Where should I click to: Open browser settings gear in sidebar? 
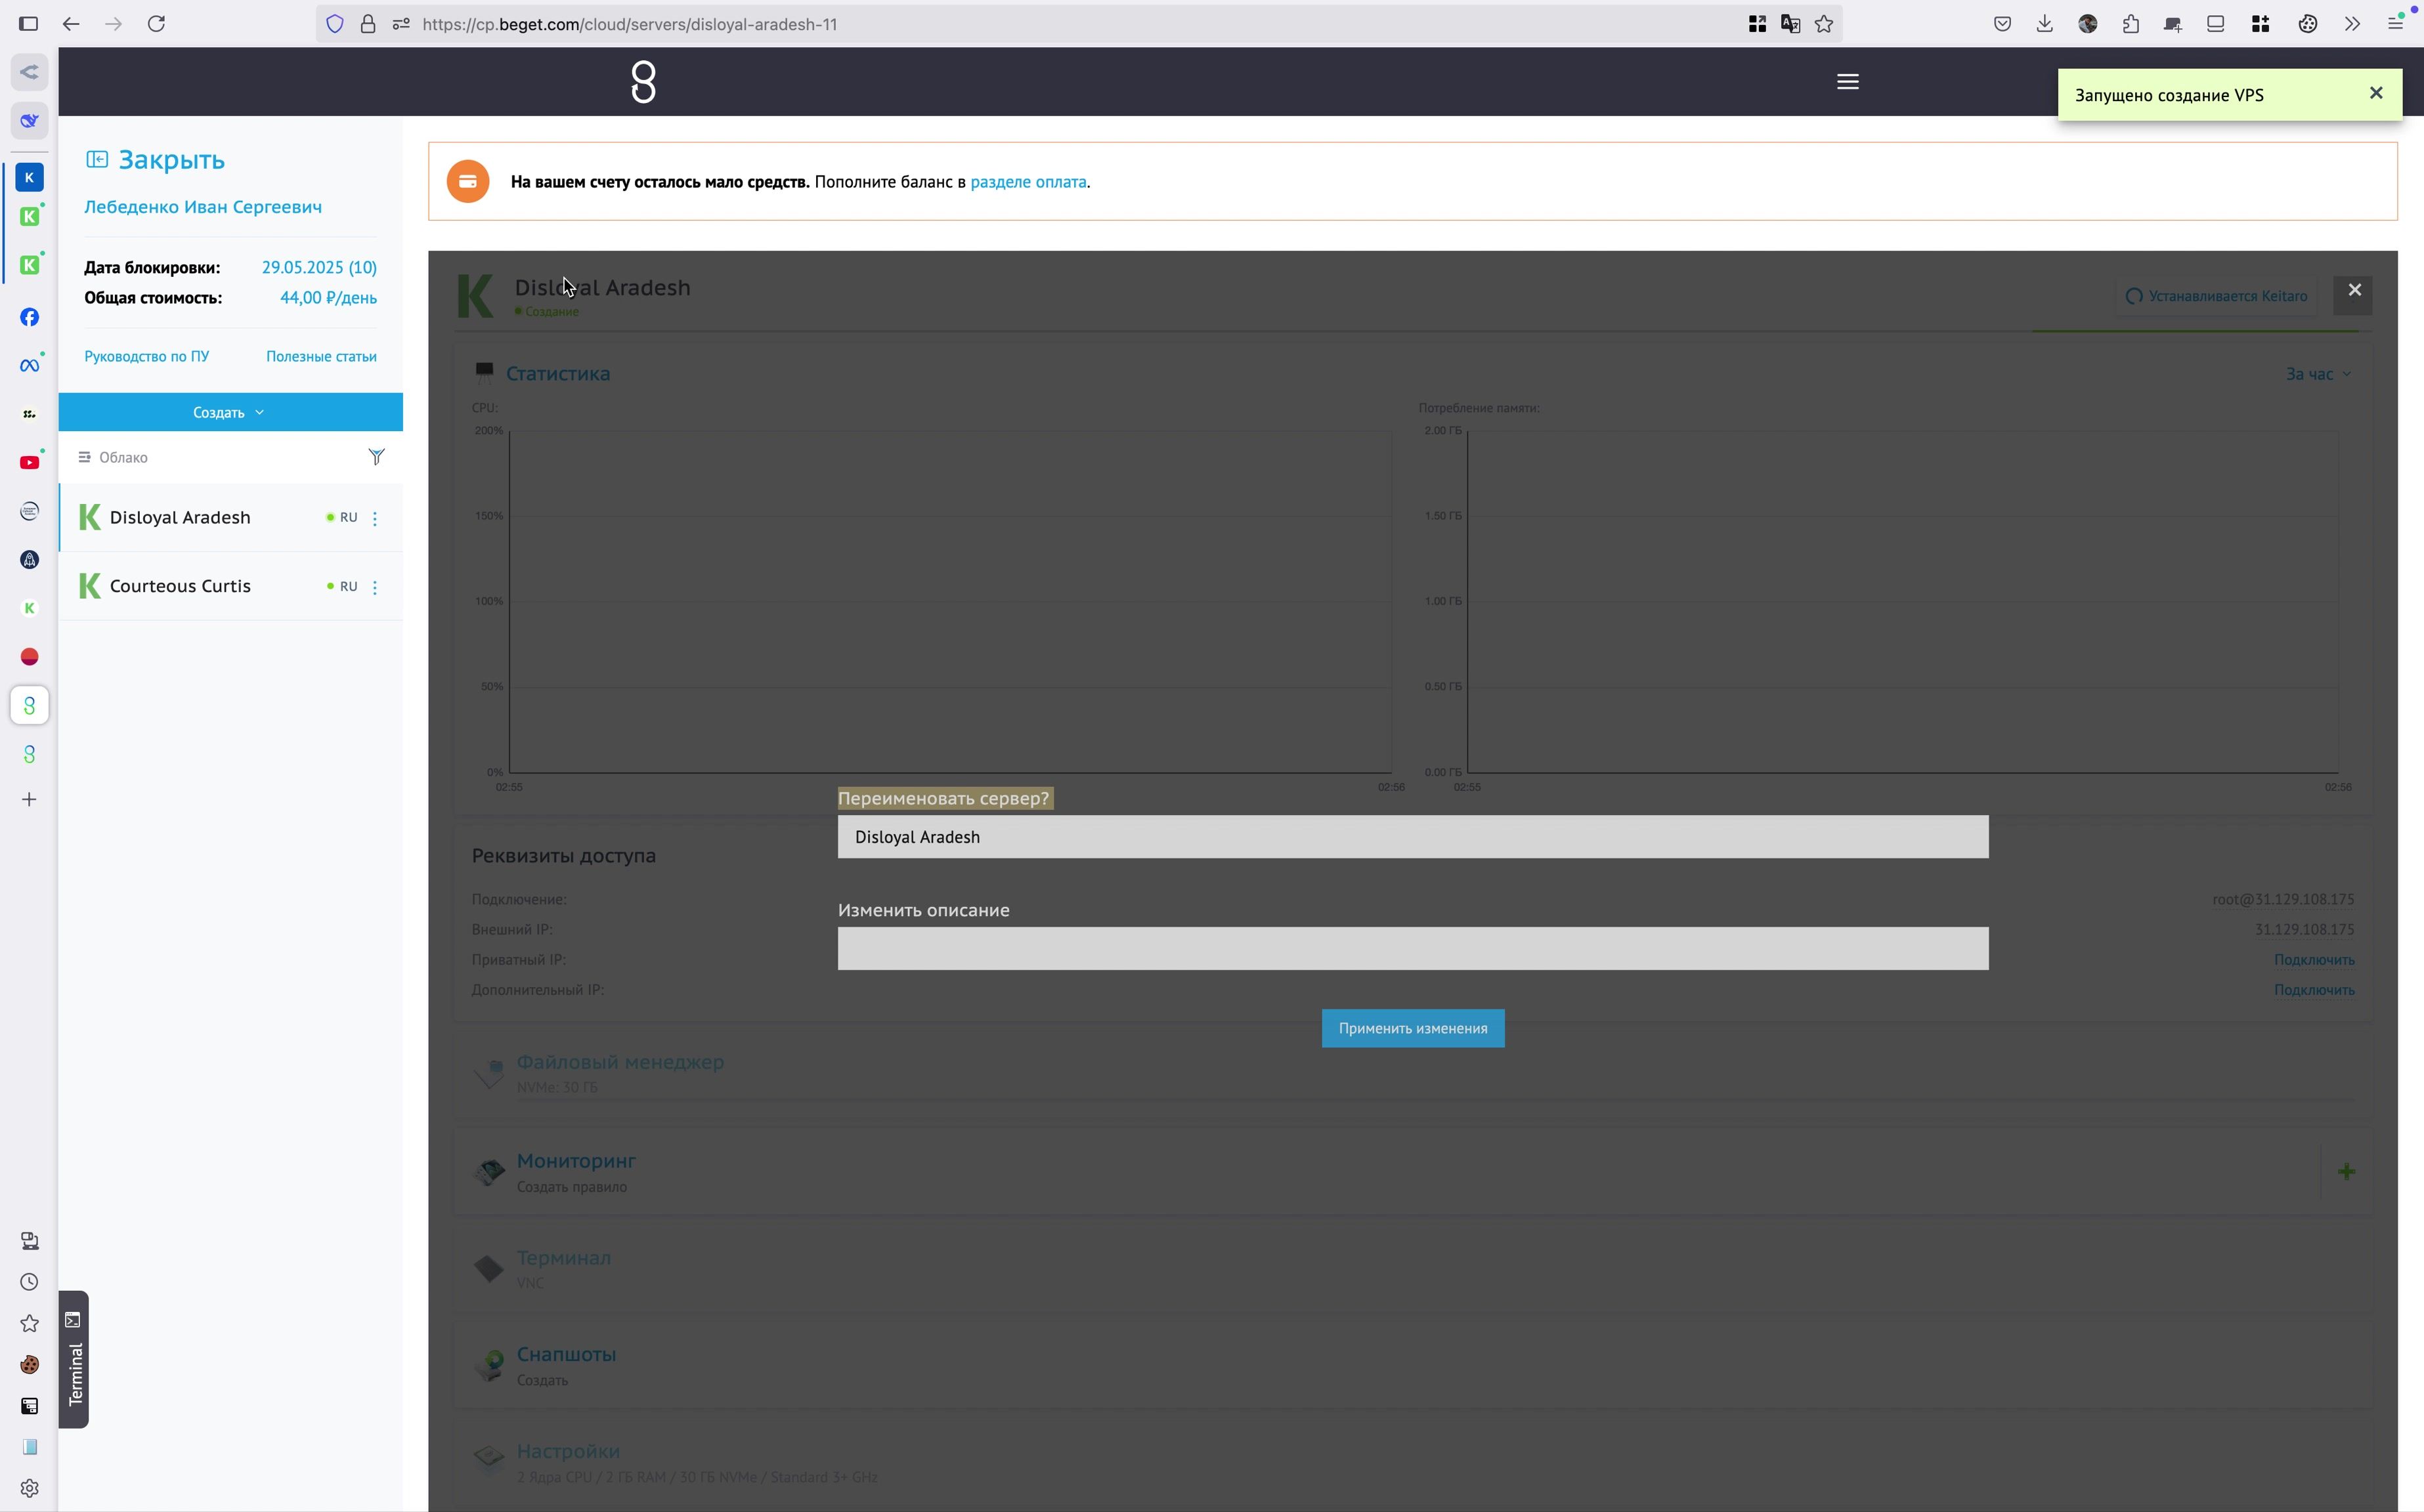click(x=29, y=1488)
